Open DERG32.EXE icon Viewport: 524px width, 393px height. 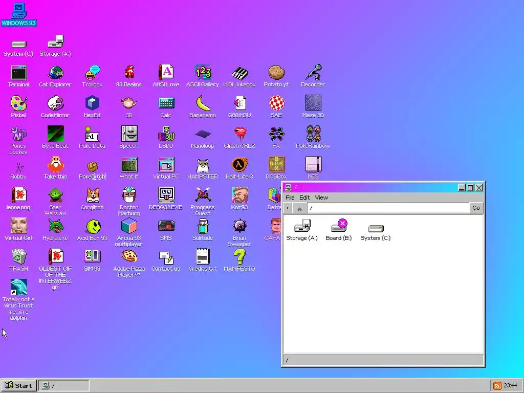coord(166,199)
